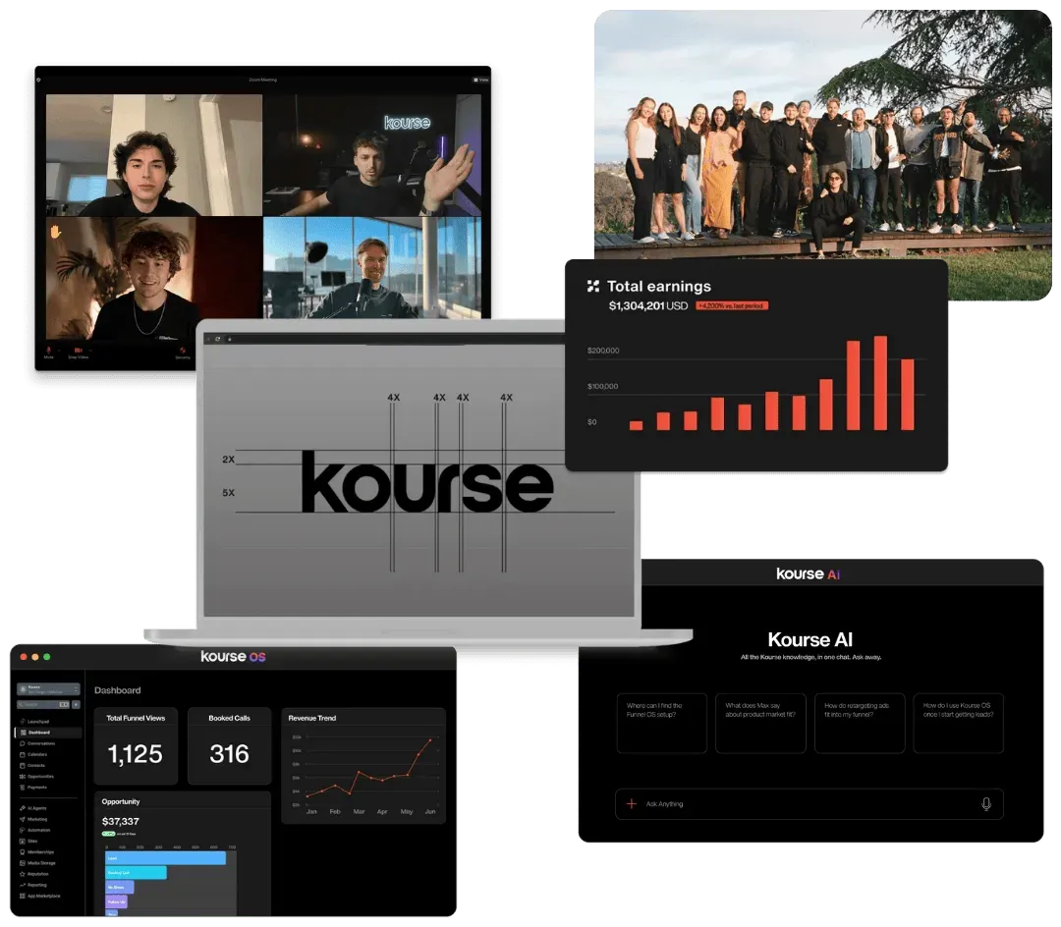
Task: Click the Security icon in Zoom Meeting
Action: [183, 351]
